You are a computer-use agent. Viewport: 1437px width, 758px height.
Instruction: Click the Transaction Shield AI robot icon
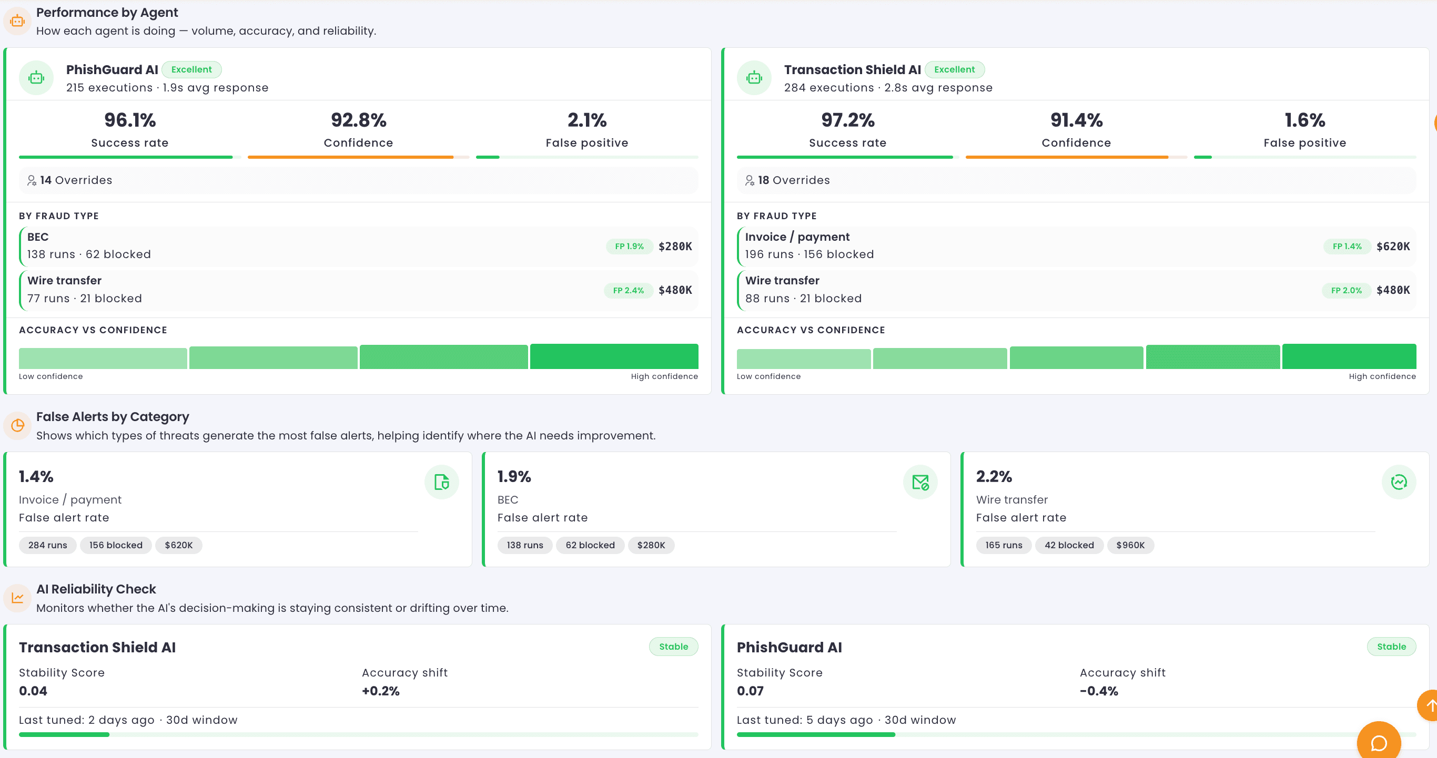pyautogui.click(x=754, y=77)
